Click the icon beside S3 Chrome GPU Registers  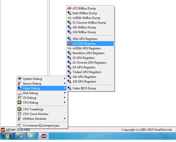pos(69,63)
